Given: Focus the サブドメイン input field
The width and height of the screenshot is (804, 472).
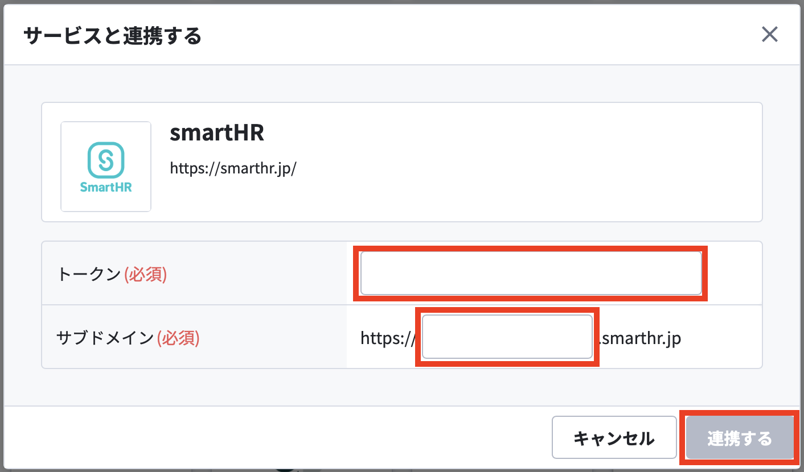Looking at the screenshot, I should (507, 337).
